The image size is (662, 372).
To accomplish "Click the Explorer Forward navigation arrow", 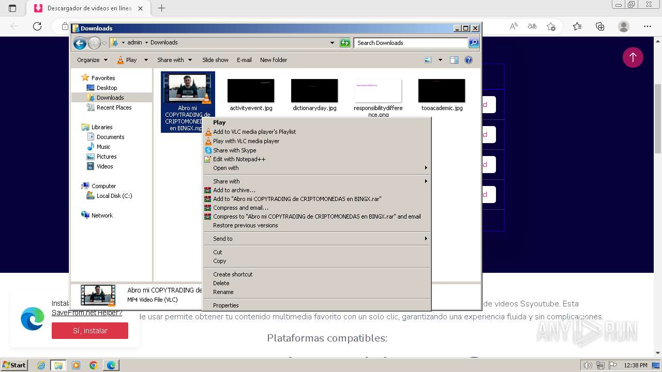I will coord(94,43).
